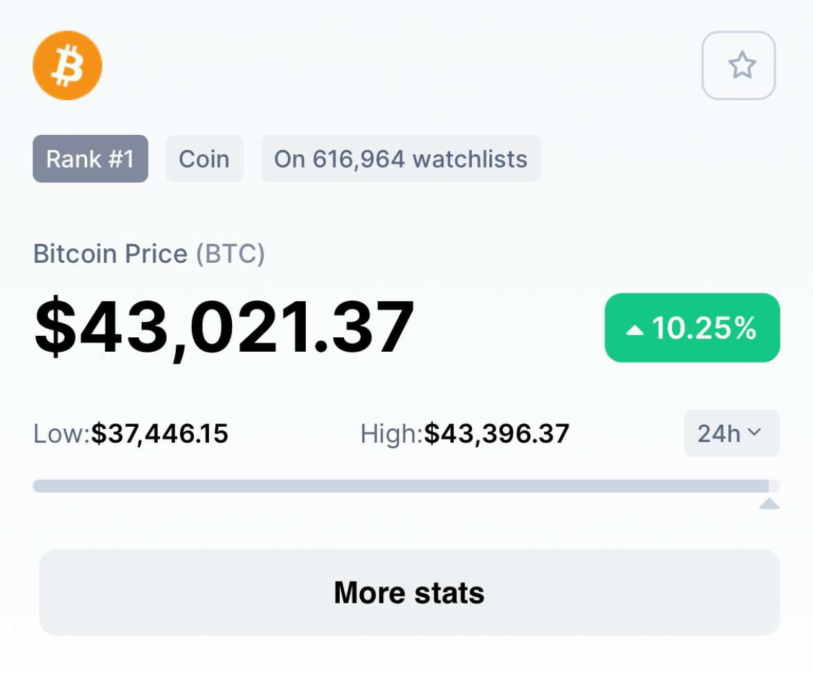Click the triangle marker under the price range bar
Viewport: 813px width, 673px height.
769,503
